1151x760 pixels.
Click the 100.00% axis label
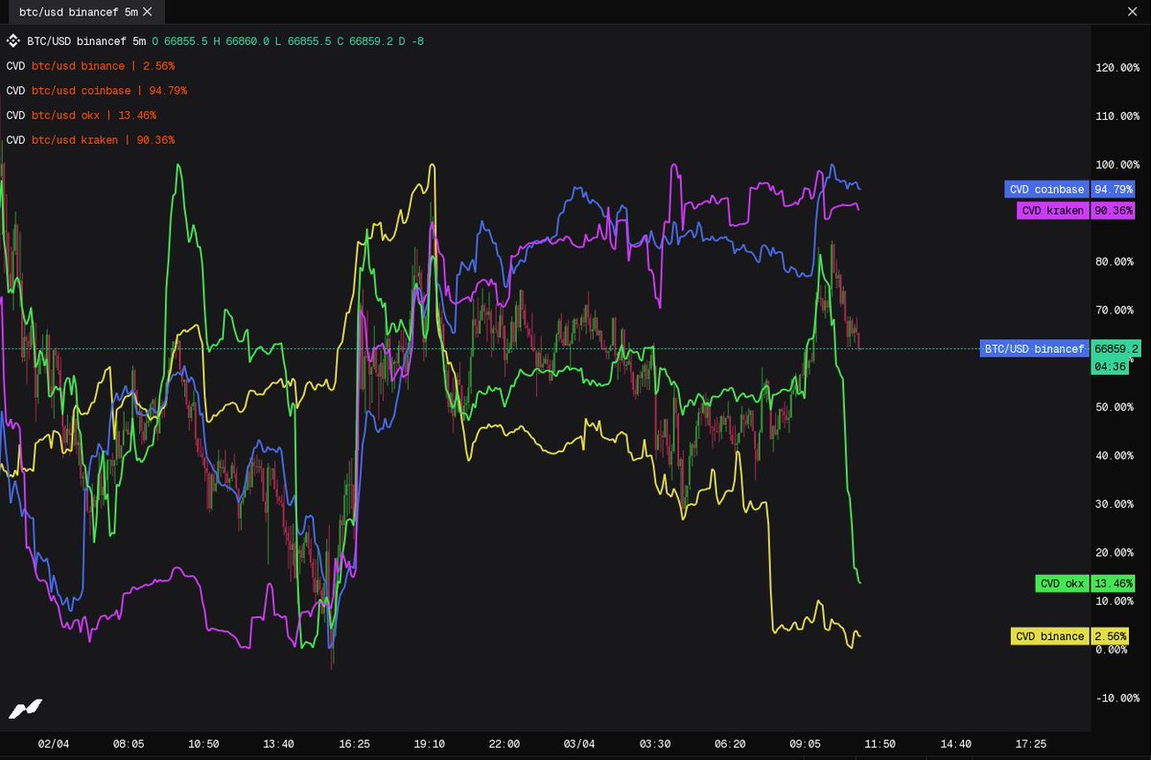tap(1116, 165)
